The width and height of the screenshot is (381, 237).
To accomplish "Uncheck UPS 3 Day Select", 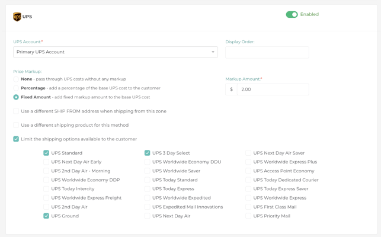I will point(148,153).
